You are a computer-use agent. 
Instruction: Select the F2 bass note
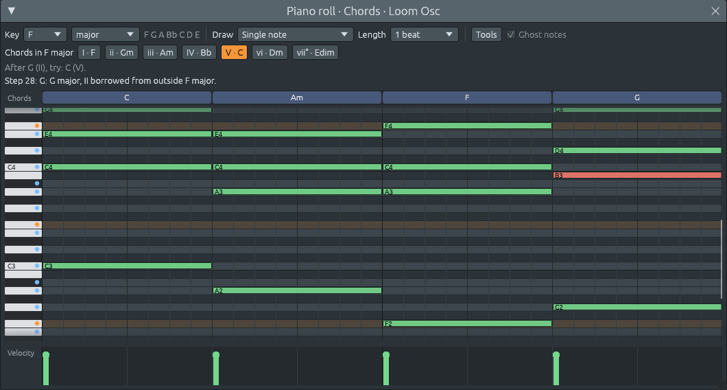pos(467,323)
